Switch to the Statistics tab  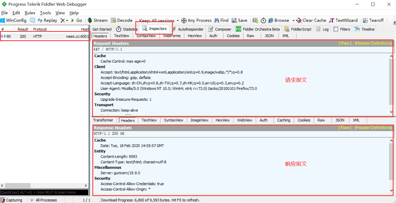tap(127, 29)
